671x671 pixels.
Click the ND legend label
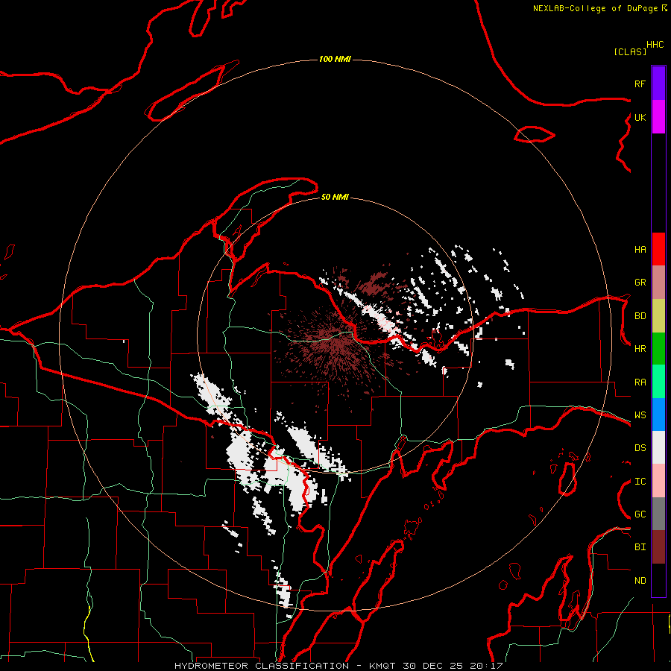point(640,581)
